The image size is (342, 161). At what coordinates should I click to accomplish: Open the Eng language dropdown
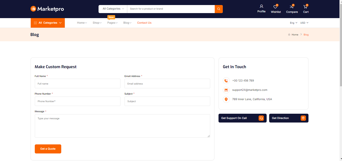click(x=293, y=23)
